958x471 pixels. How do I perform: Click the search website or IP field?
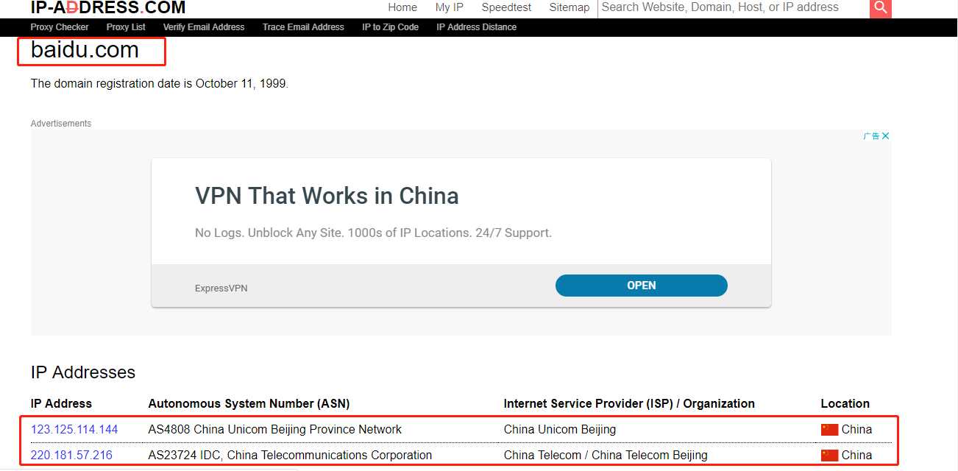[x=734, y=8]
